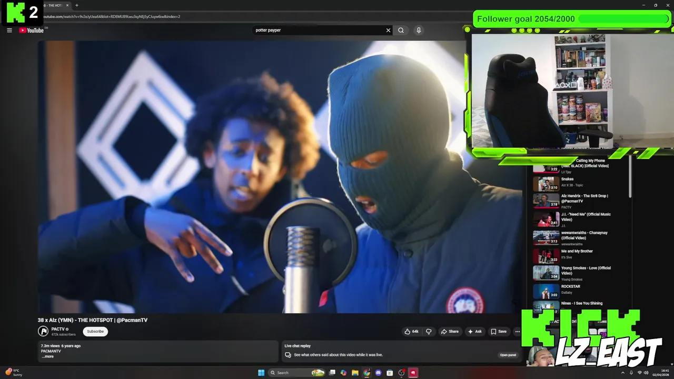Share the video
The image size is (674, 379).
coord(450,332)
